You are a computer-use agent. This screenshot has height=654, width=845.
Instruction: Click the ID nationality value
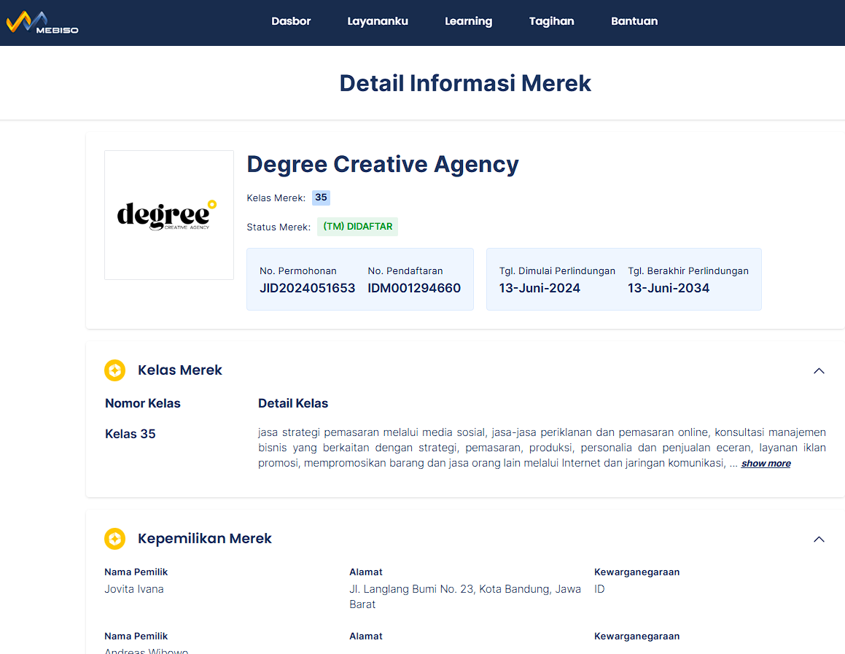[599, 589]
